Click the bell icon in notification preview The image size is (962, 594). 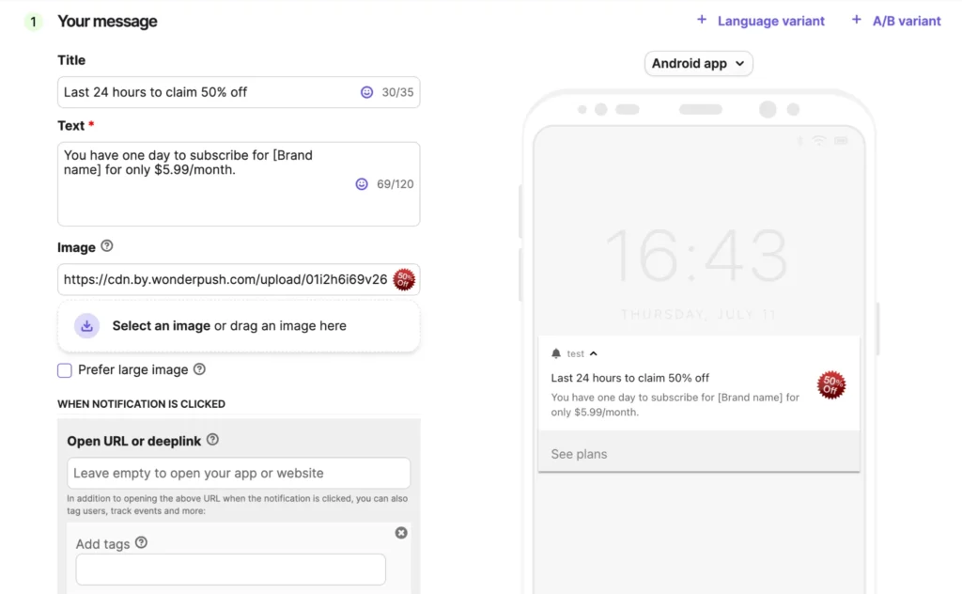tap(556, 353)
